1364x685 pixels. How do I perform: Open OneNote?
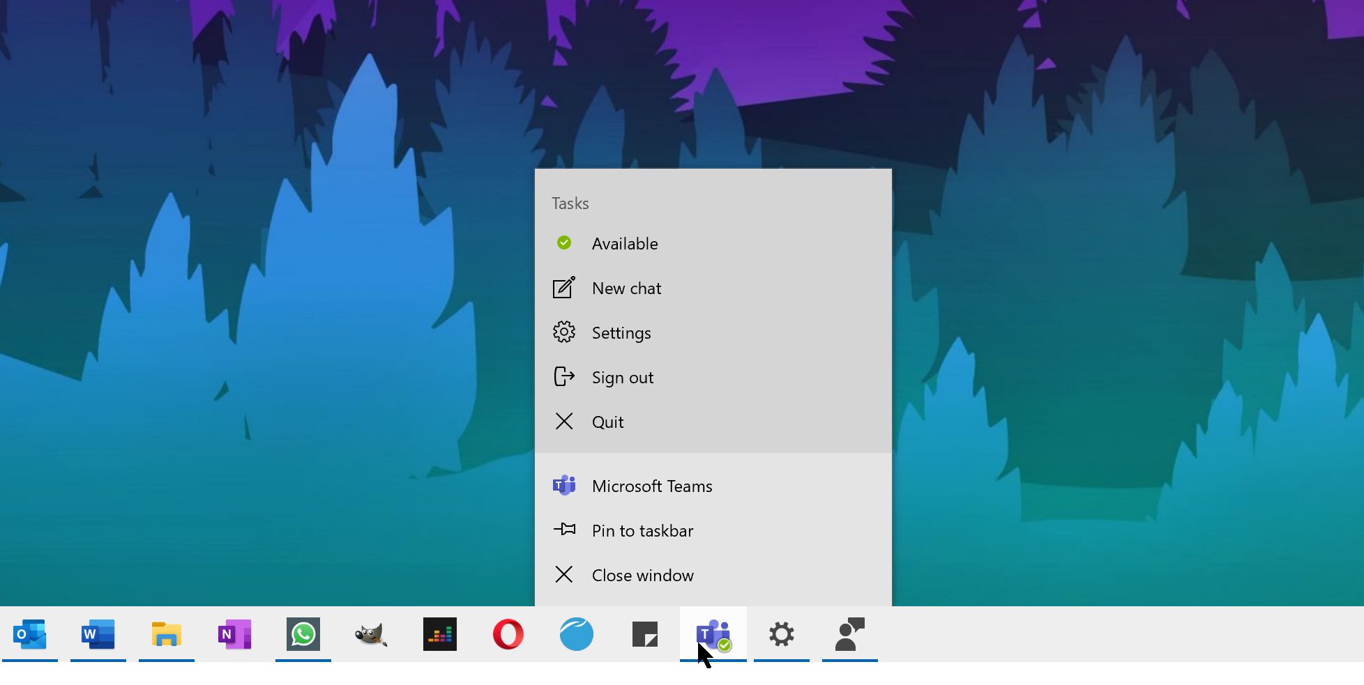tap(234, 634)
